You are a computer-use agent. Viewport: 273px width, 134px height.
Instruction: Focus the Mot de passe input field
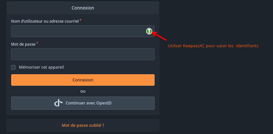(x=83, y=54)
